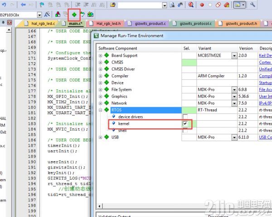Insert a breakpoint with red dot
Viewport: 272px width, 217px height.
click(x=202, y=5)
